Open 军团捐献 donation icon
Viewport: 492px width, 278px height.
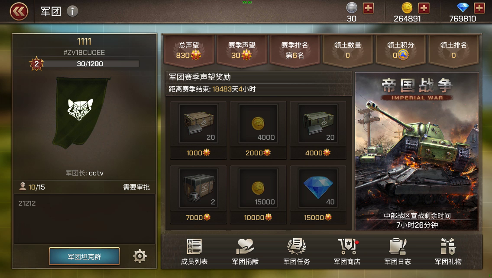pyautogui.click(x=245, y=252)
